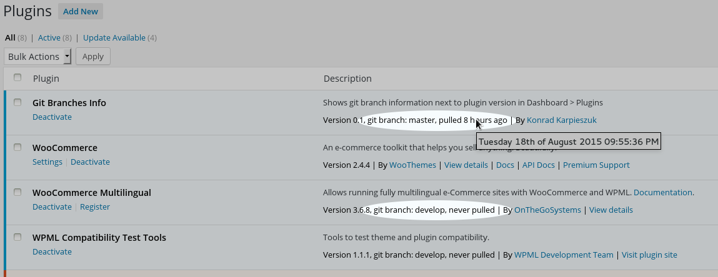The width and height of the screenshot is (718, 277).
Task: View details for WooCommerce
Action: (x=466, y=165)
